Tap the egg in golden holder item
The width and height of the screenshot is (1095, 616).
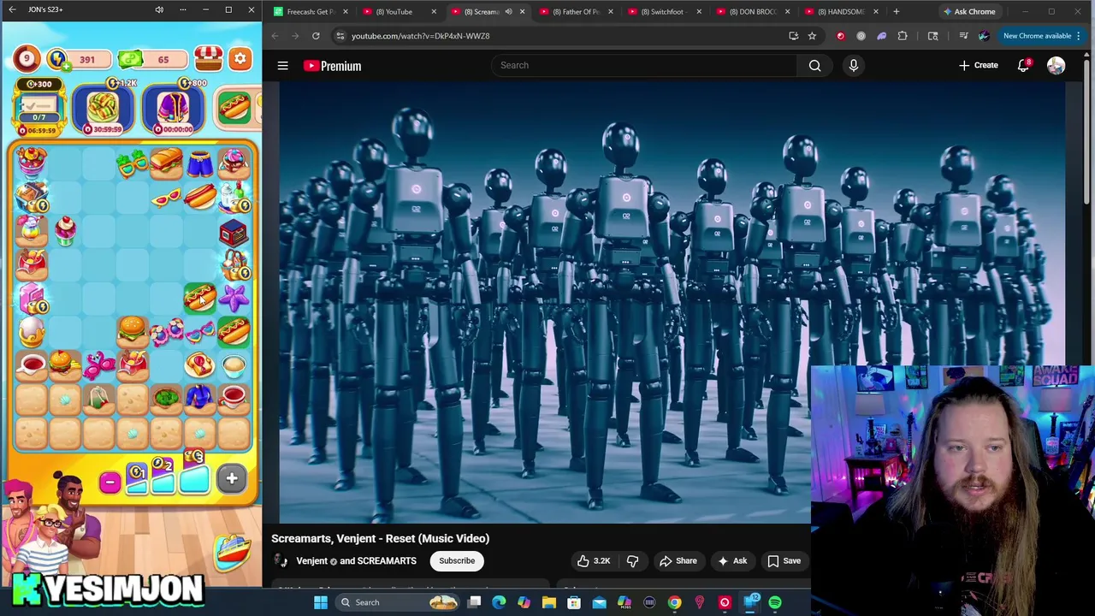[x=31, y=331]
